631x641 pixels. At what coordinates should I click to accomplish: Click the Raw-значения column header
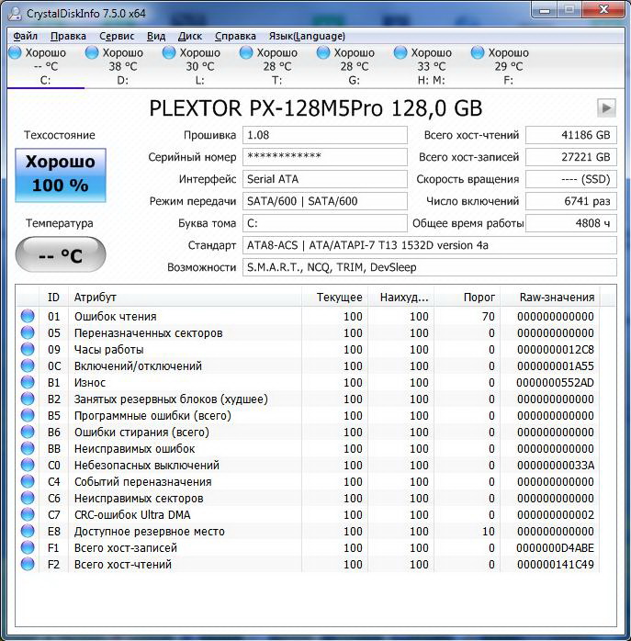tap(550, 298)
